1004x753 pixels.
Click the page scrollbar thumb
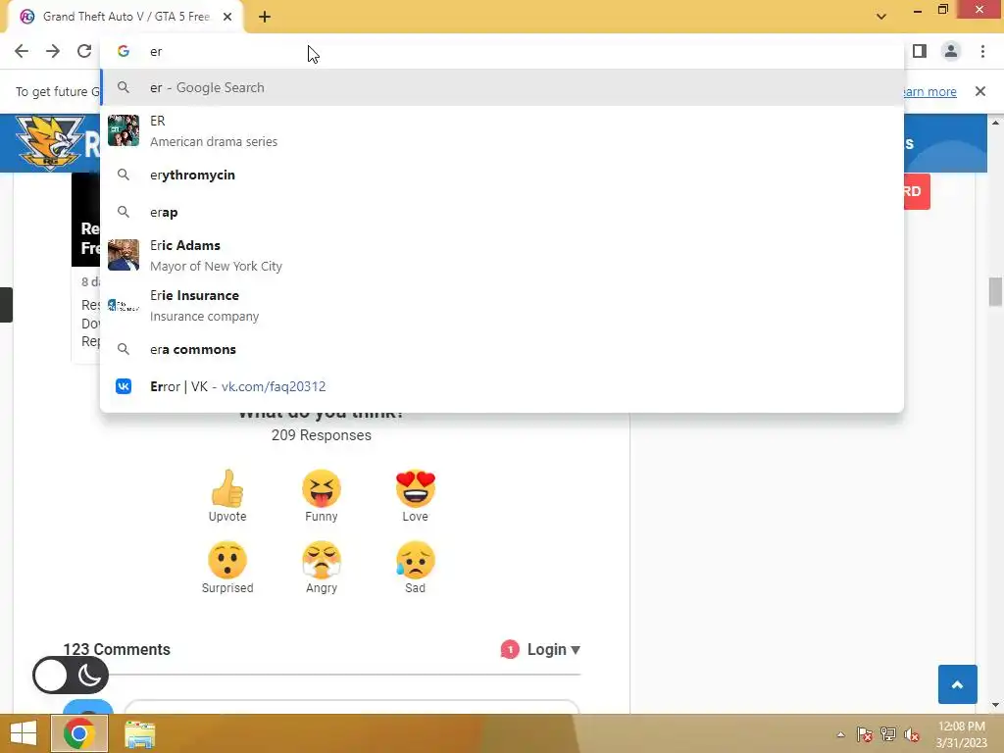click(995, 292)
